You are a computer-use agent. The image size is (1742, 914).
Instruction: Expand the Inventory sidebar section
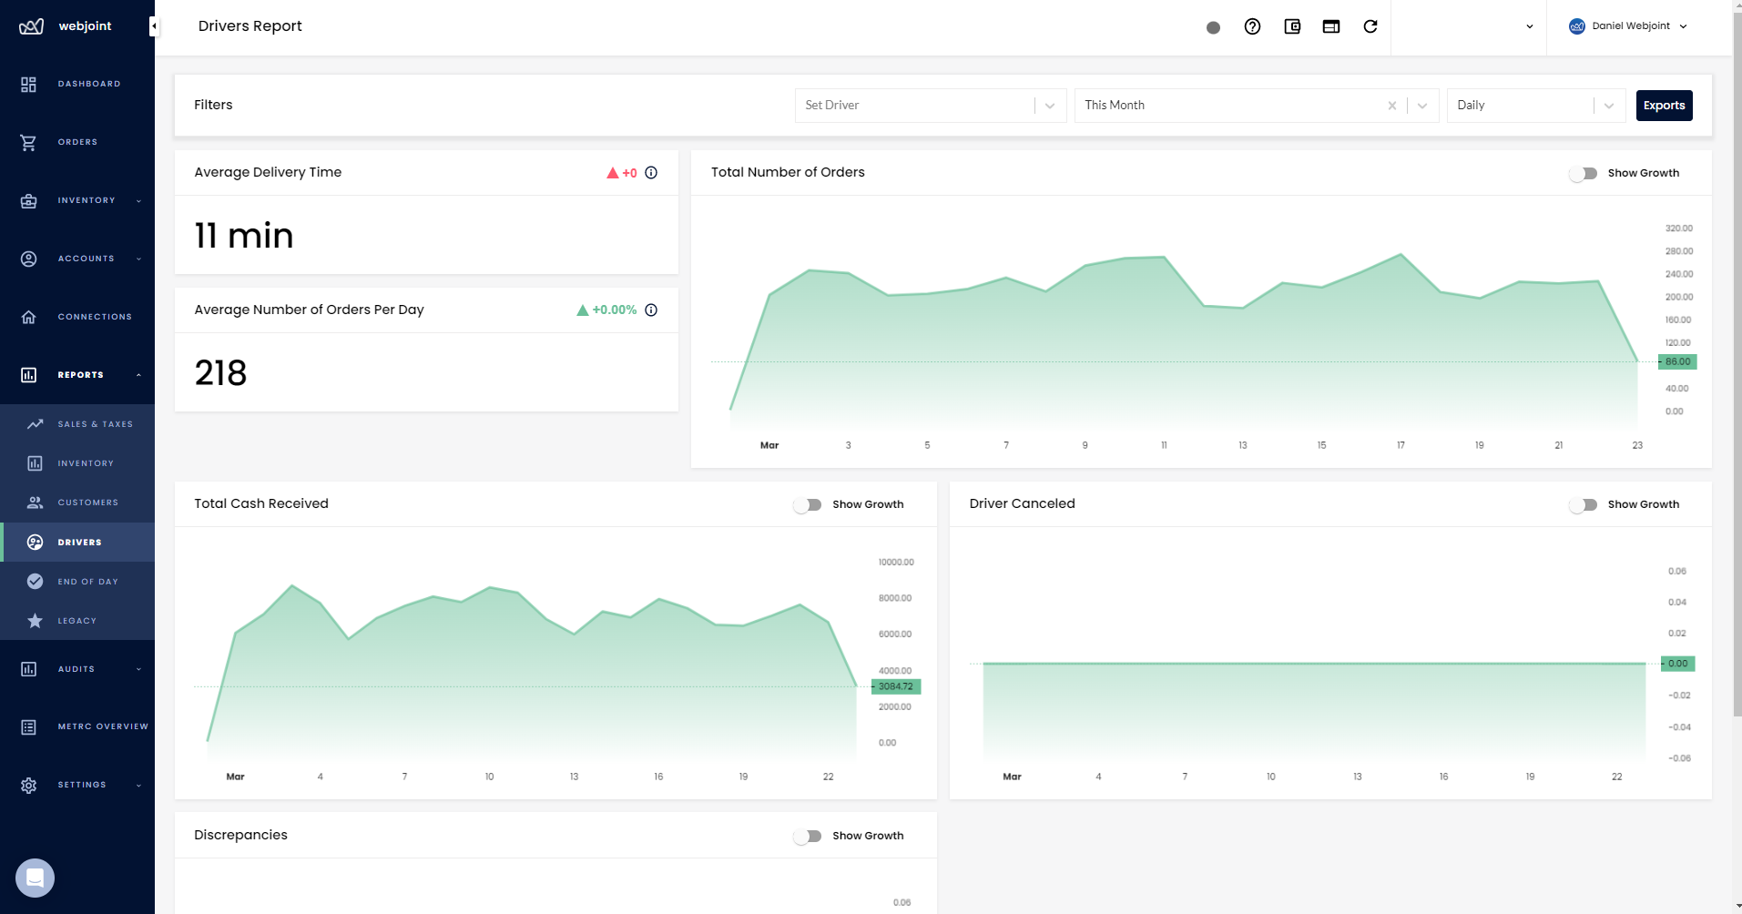87,200
